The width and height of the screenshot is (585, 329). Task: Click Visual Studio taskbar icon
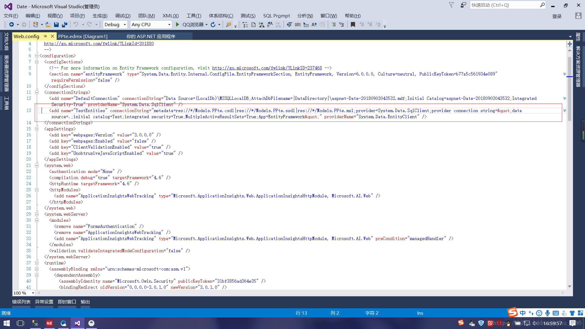point(77,323)
